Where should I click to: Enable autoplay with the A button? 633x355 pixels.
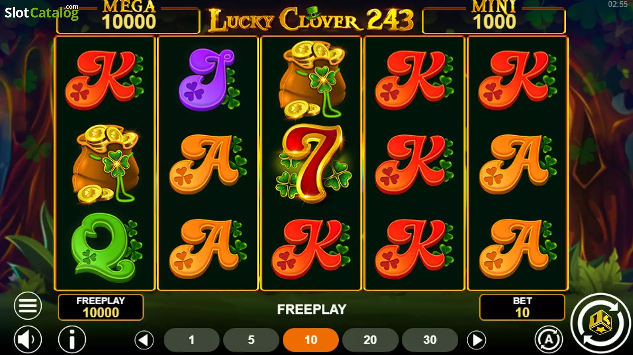point(549,339)
